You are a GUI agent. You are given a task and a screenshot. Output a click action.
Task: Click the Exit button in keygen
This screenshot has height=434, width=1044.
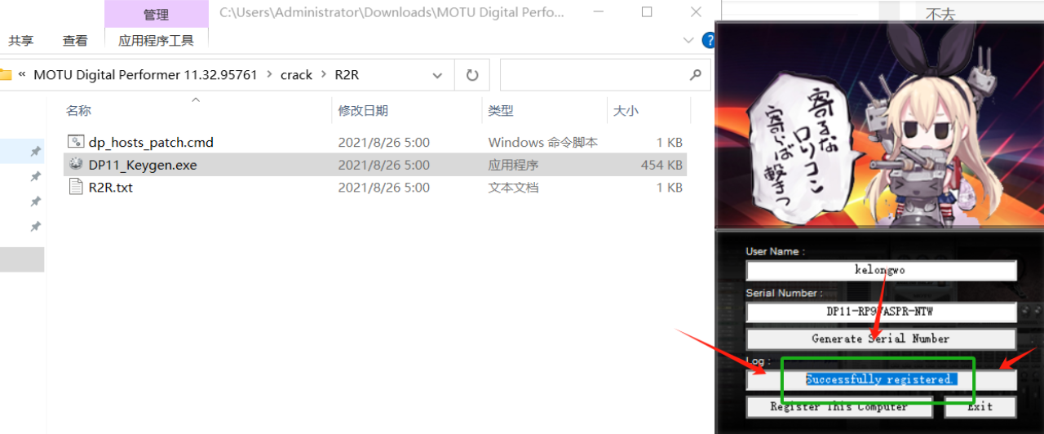[980, 406]
